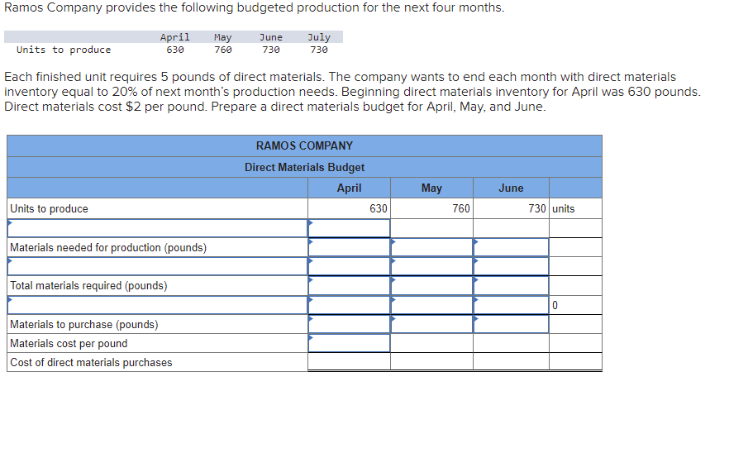
Task: Click the Direct Materials Budget heading
Action: click(304, 168)
